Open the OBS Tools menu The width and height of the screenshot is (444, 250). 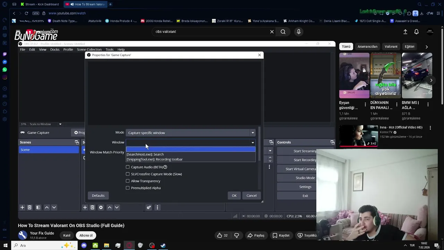pos(109,49)
